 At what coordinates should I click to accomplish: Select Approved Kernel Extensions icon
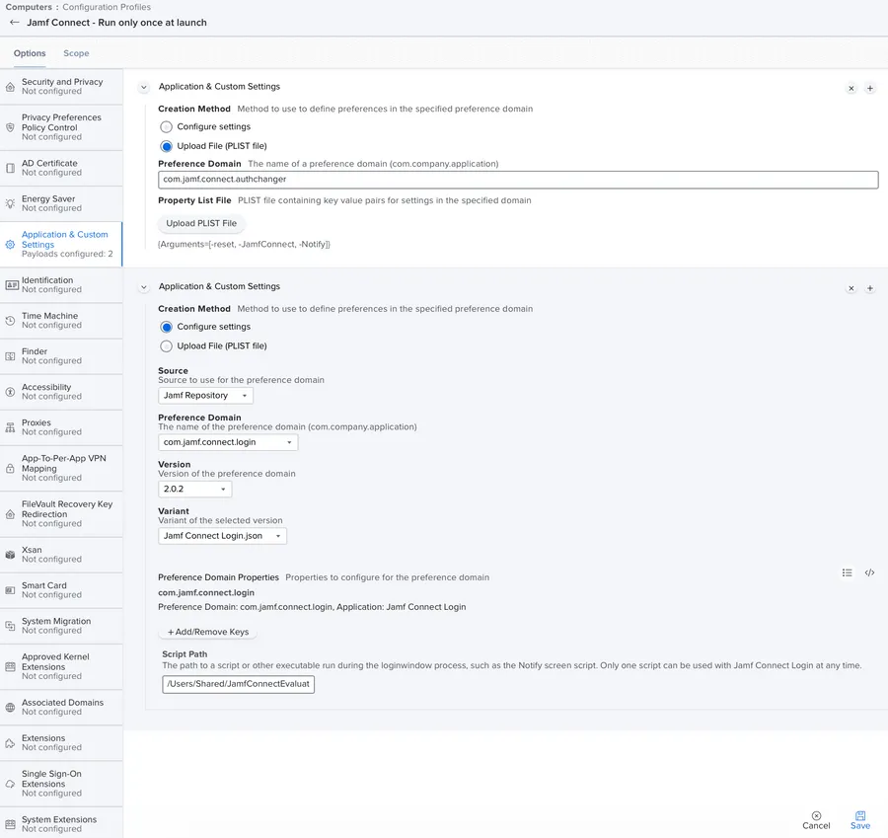tap(10, 667)
